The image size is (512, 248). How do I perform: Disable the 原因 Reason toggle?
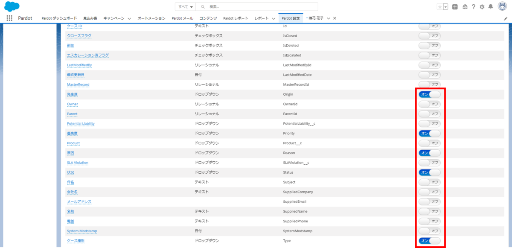pyautogui.click(x=429, y=153)
